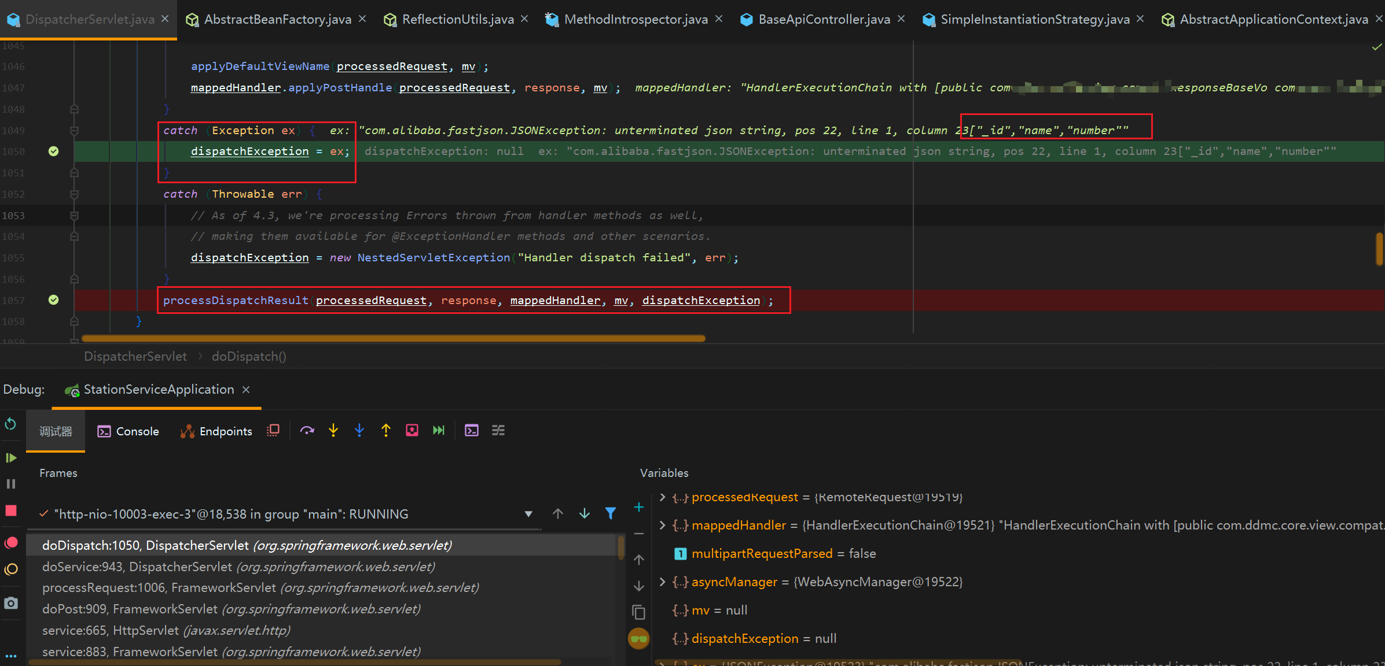
Task: Click the Step Into arrow icon
Action: coord(333,431)
